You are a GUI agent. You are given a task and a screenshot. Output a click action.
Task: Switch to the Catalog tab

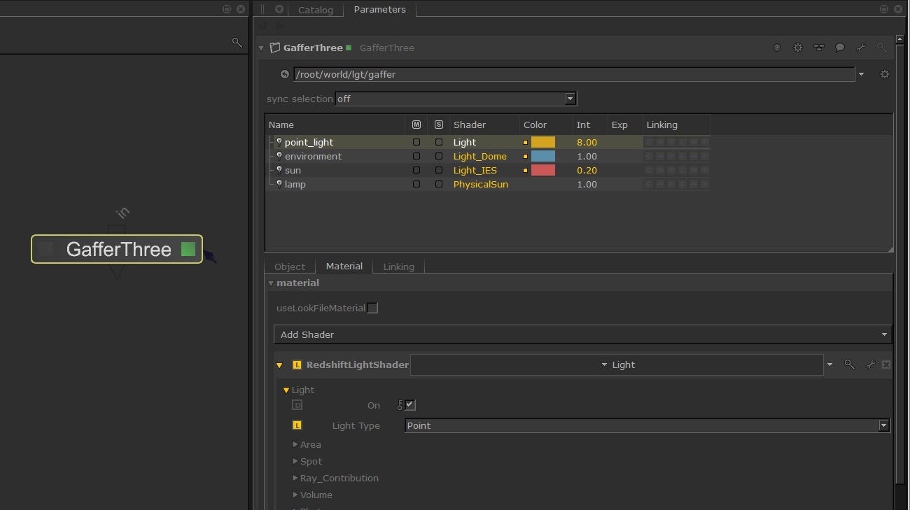tap(316, 10)
